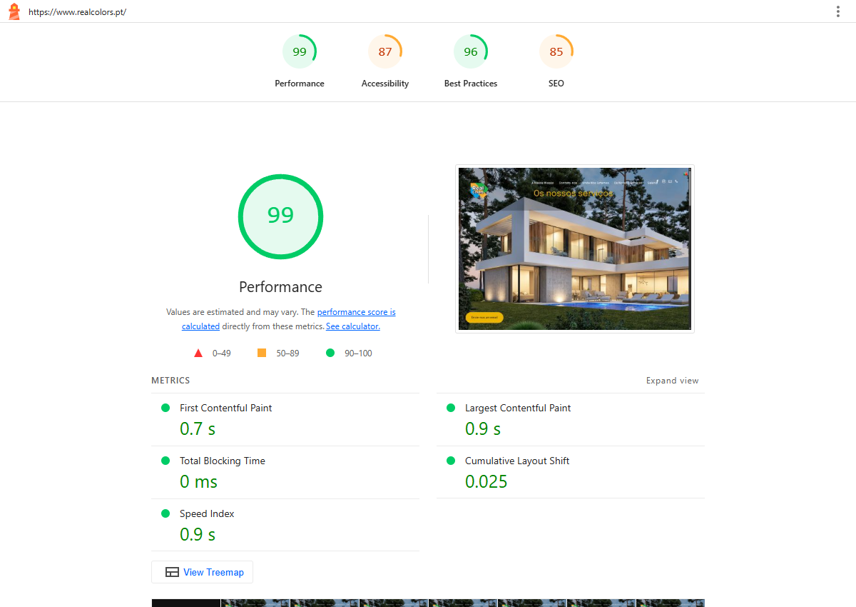Click the red triangle 0–49 legend icon
856x607 pixels.
click(x=198, y=353)
